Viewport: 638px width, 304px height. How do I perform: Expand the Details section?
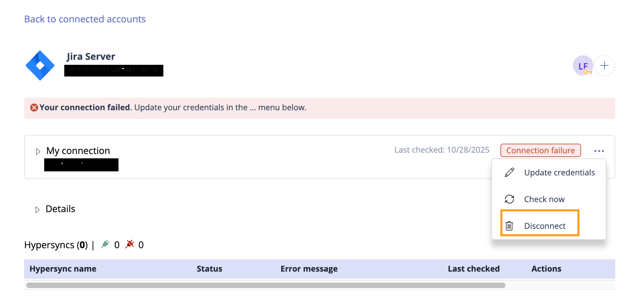[37, 209]
